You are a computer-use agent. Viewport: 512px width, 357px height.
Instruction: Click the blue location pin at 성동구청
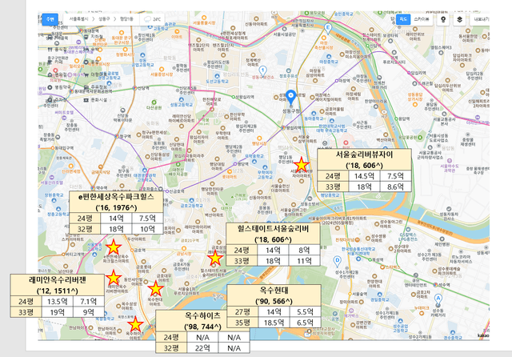(290, 97)
